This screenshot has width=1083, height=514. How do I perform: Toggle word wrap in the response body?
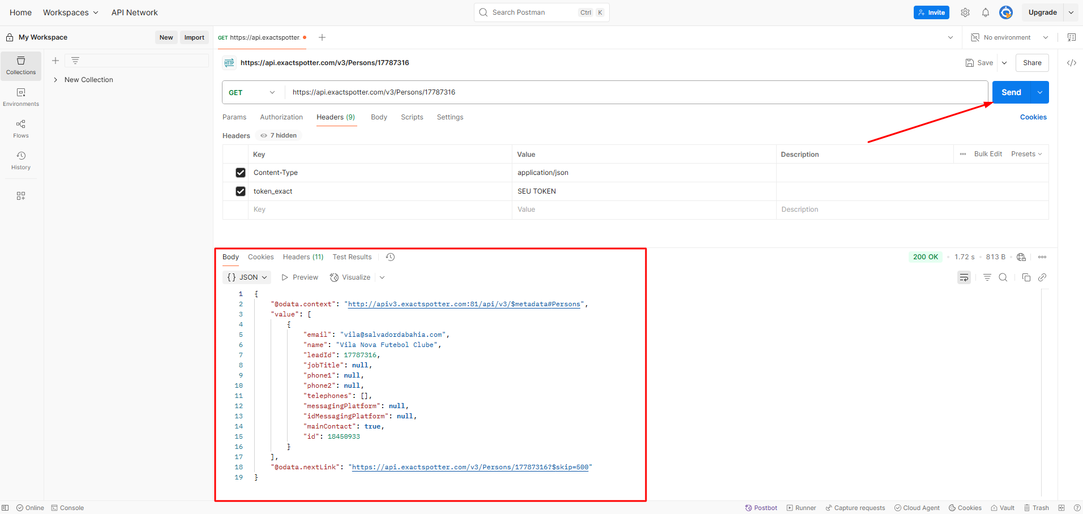pyautogui.click(x=964, y=277)
